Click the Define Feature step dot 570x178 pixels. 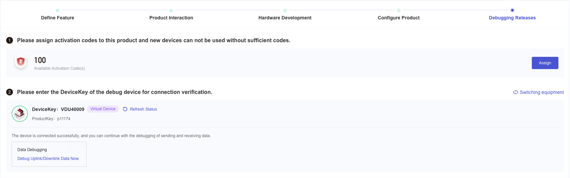(58, 11)
